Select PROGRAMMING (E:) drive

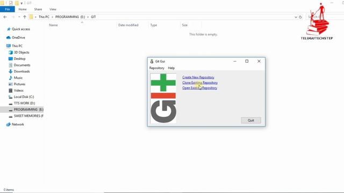28,109
